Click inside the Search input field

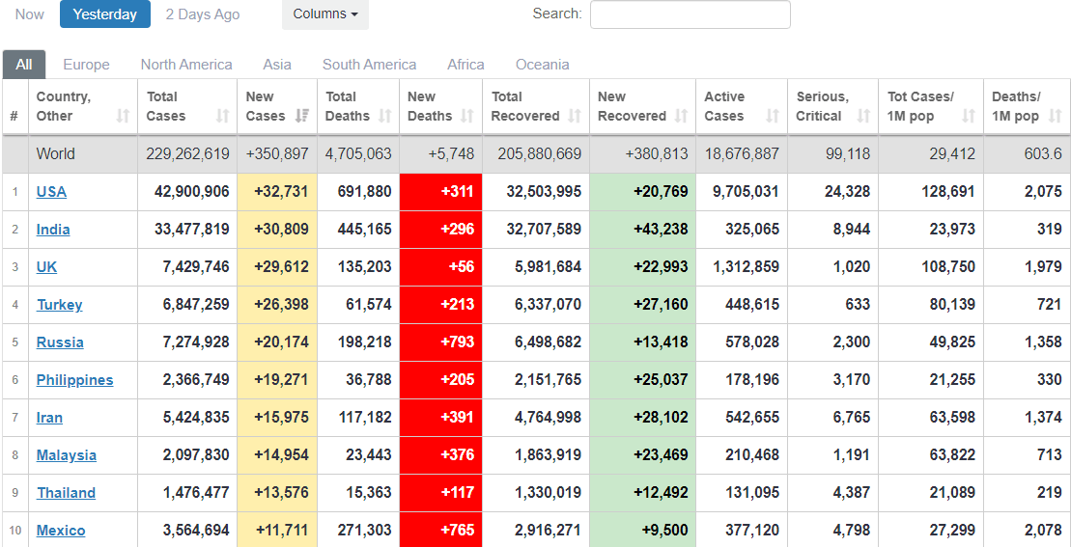point(690,14)
